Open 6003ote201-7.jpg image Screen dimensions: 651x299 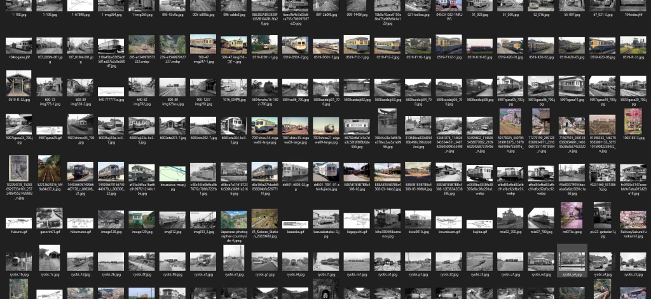(172, 124)
